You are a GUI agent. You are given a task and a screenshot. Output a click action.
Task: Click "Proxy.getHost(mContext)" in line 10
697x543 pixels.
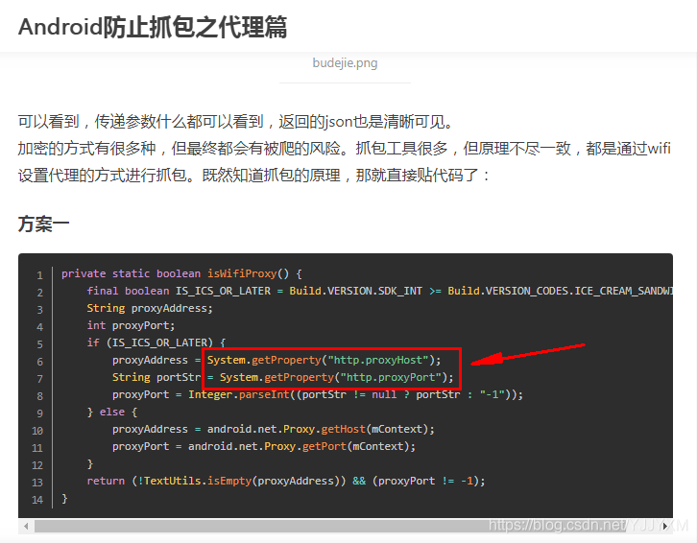click(x=355, y=429)
